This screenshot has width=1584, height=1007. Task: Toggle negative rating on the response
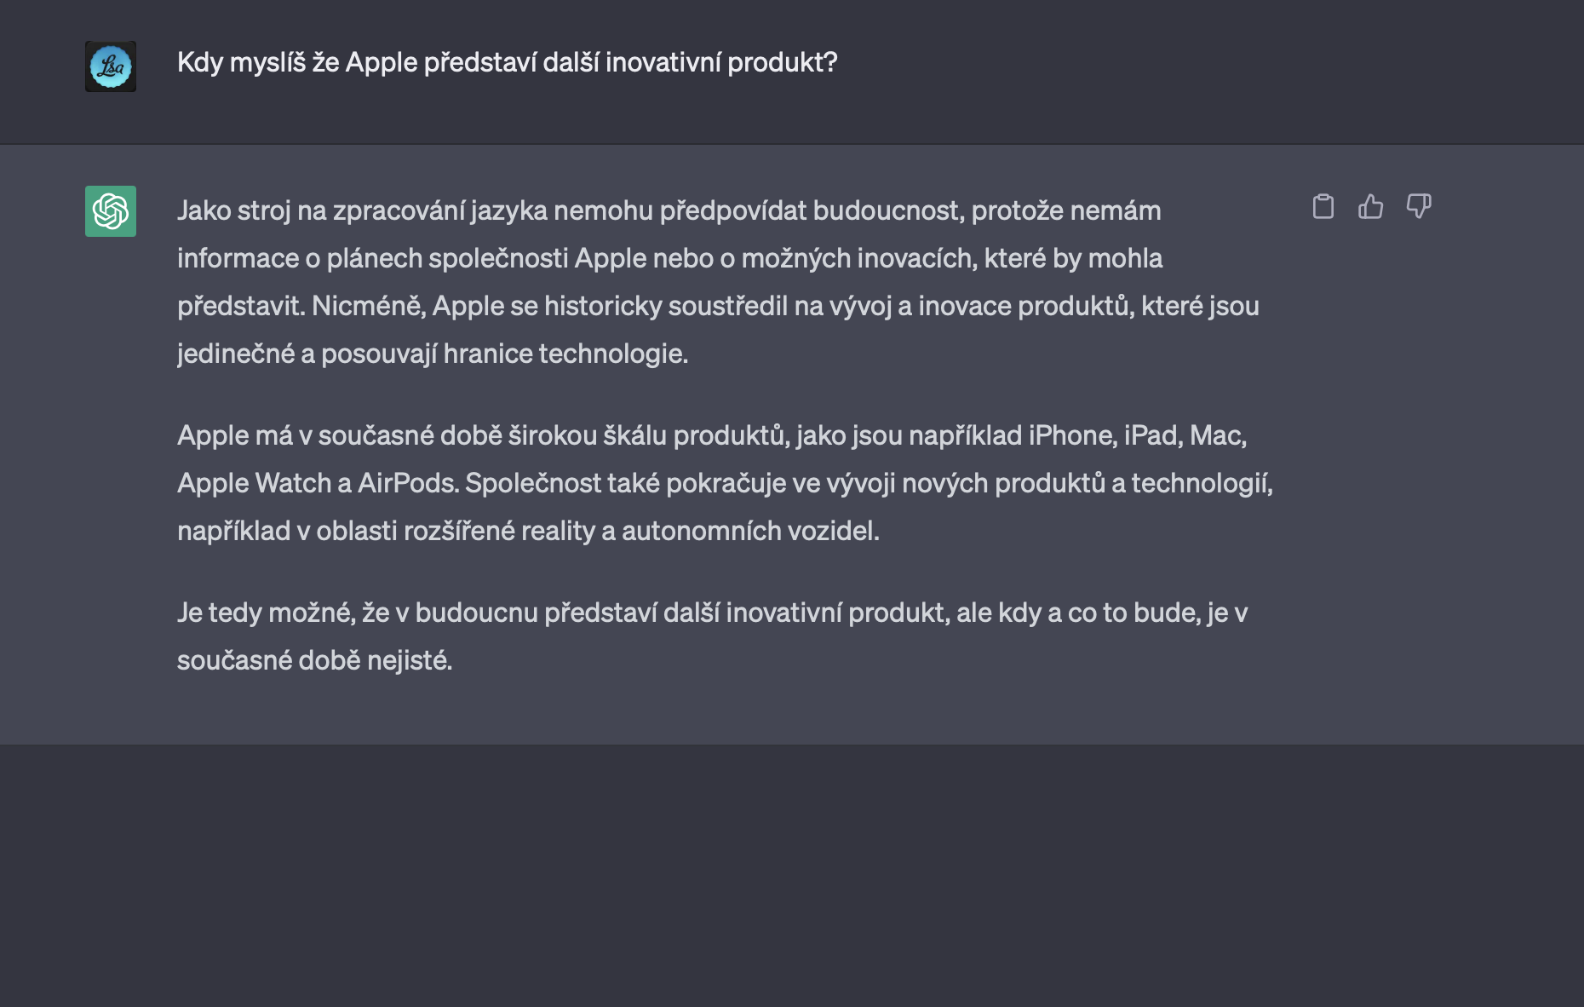click(x=1419, y=207)
